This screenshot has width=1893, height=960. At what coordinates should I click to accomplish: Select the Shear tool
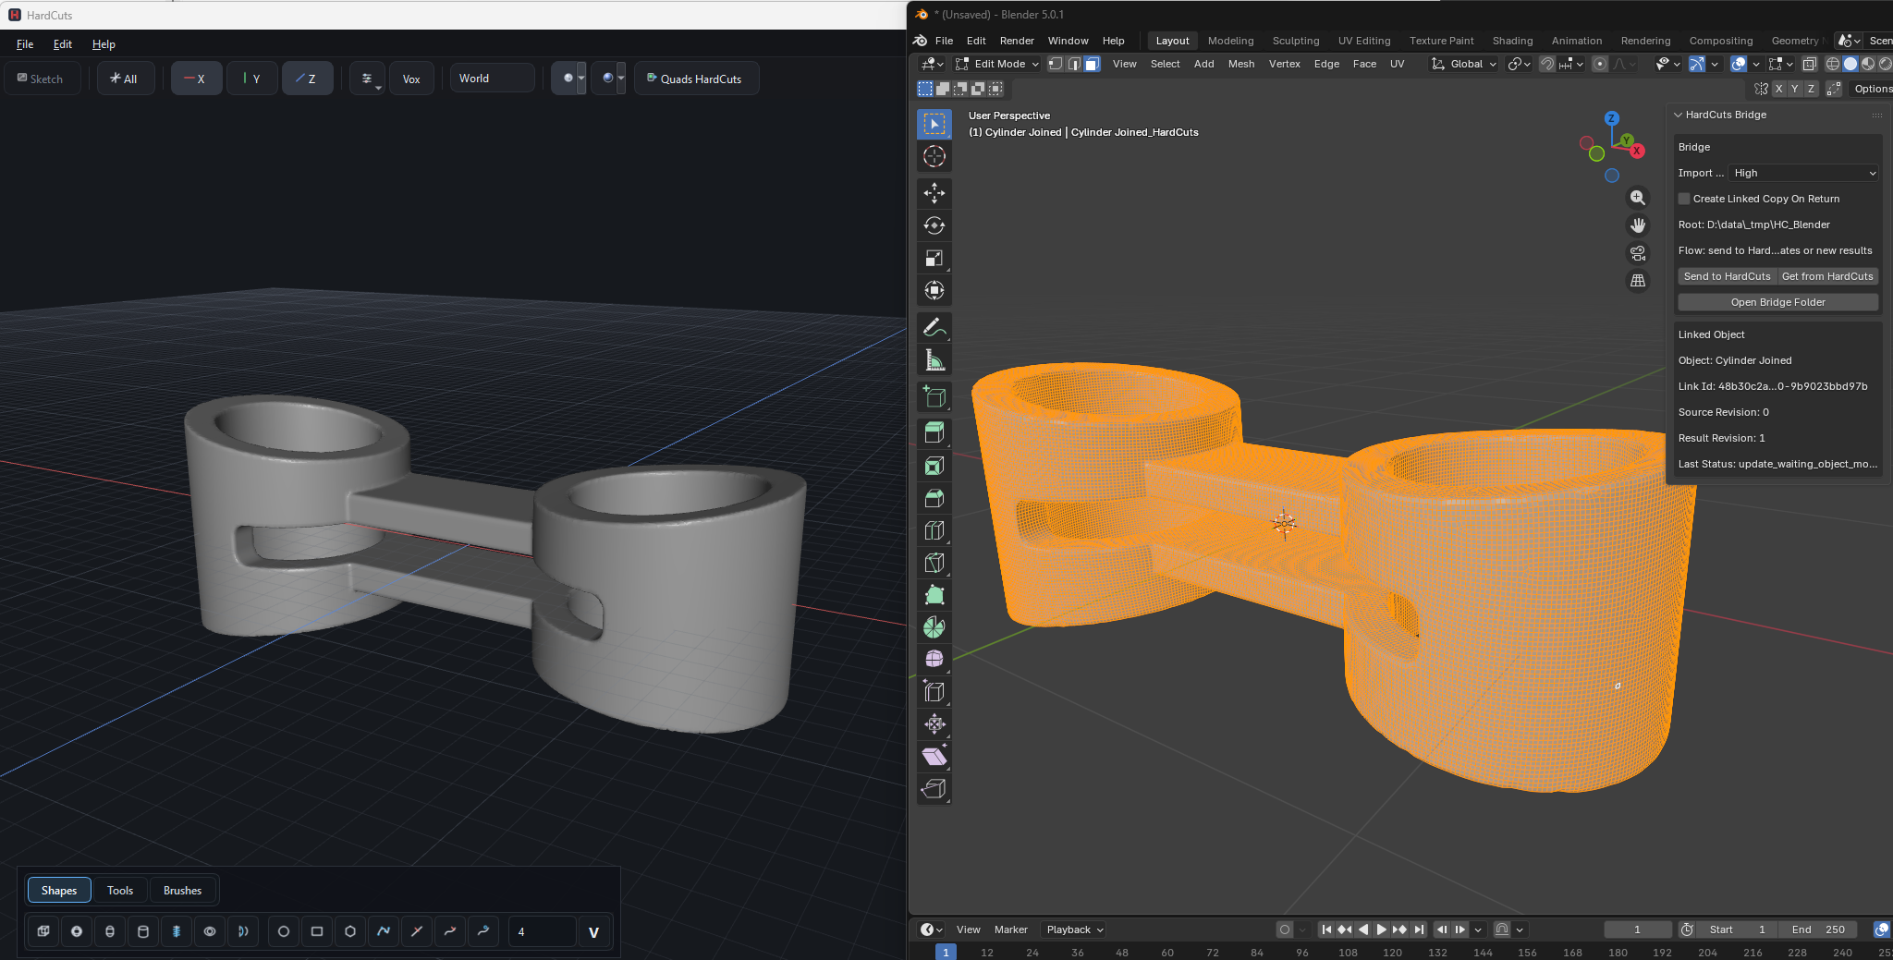coord(934,756)
